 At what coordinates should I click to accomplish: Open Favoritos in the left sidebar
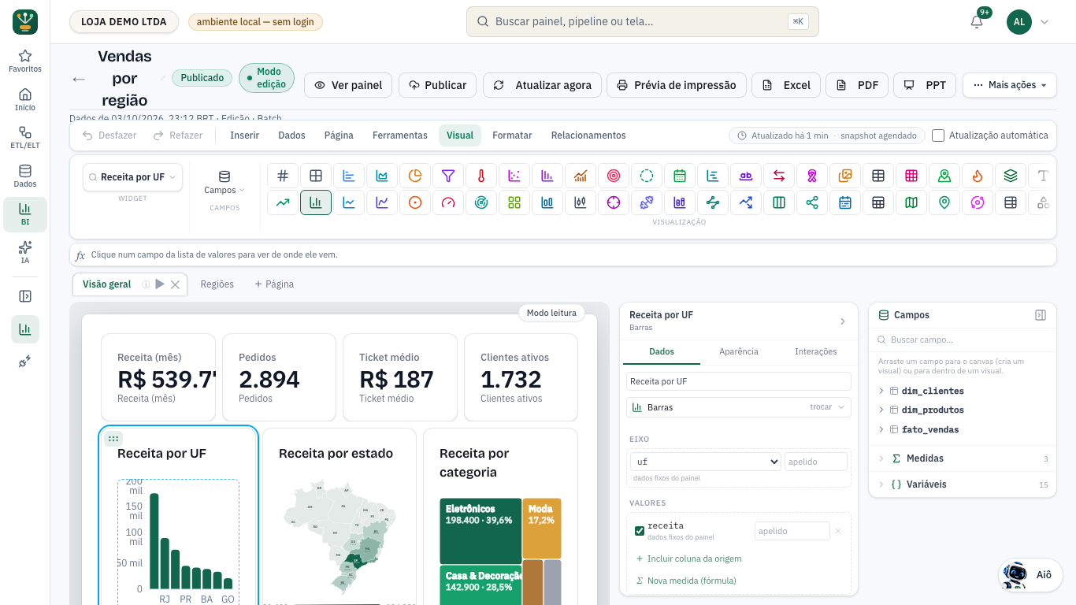(x=25, y=61)
